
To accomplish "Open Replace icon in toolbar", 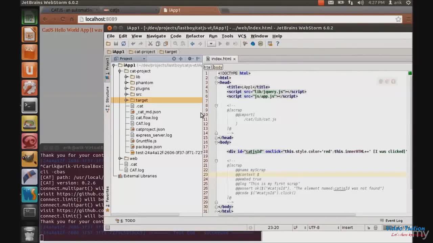I will tap(183, 44).
